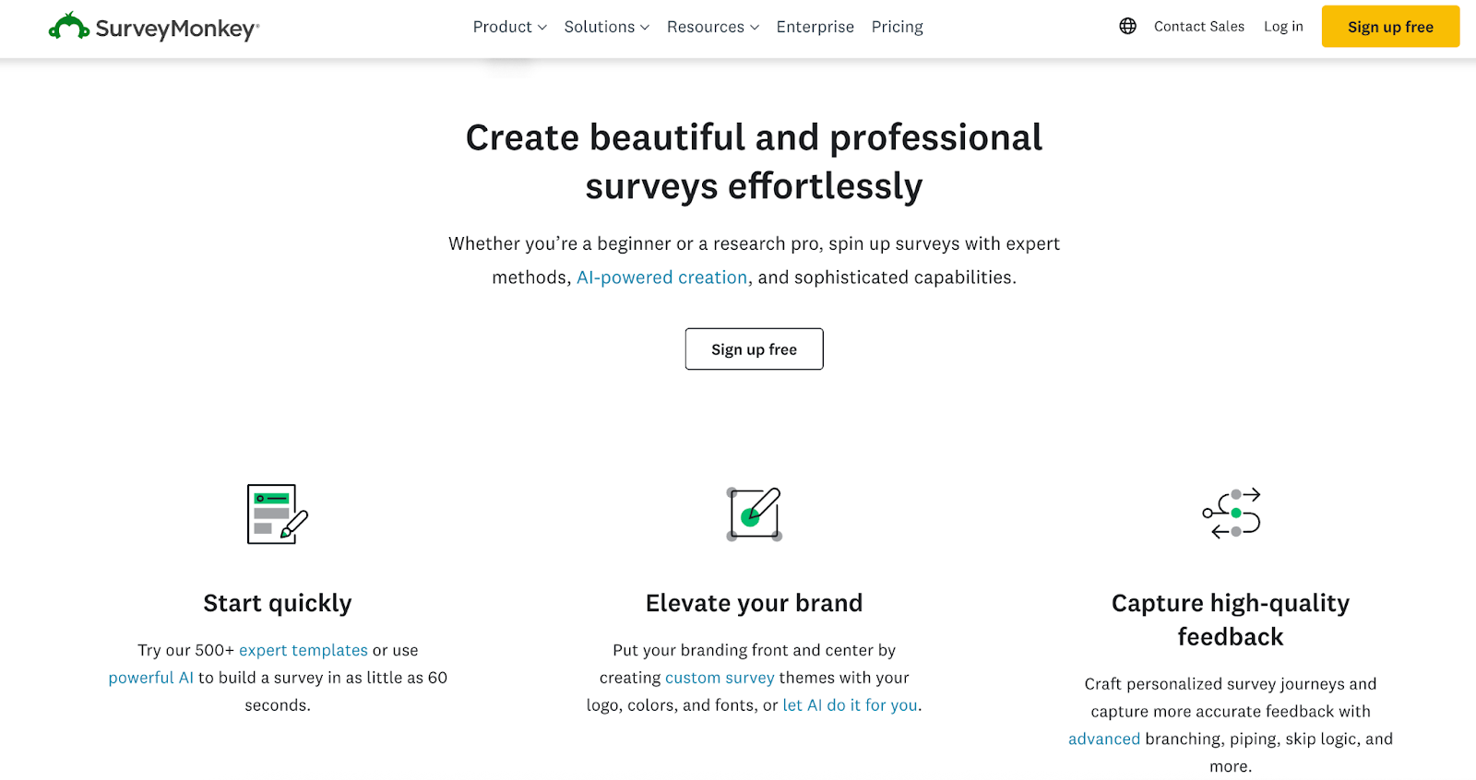Viewport: 1476px width, 780px height.
Task: Click the Contact Sales link
Action: click(x=1198, y=27)
